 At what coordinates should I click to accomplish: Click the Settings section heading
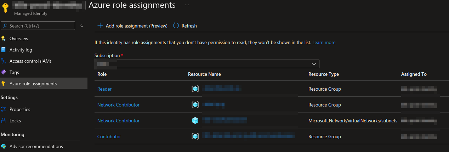(x=9, y=97)
